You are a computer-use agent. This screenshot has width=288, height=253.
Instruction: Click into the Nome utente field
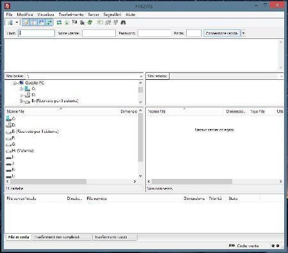click(99, 33)
